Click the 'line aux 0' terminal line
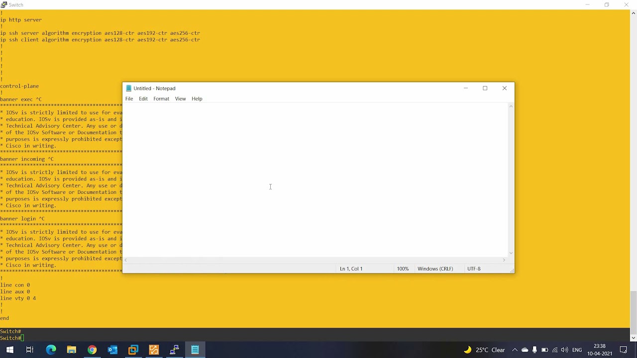Image resolution: width=637 pixels, height=358 pixels. 15,292
